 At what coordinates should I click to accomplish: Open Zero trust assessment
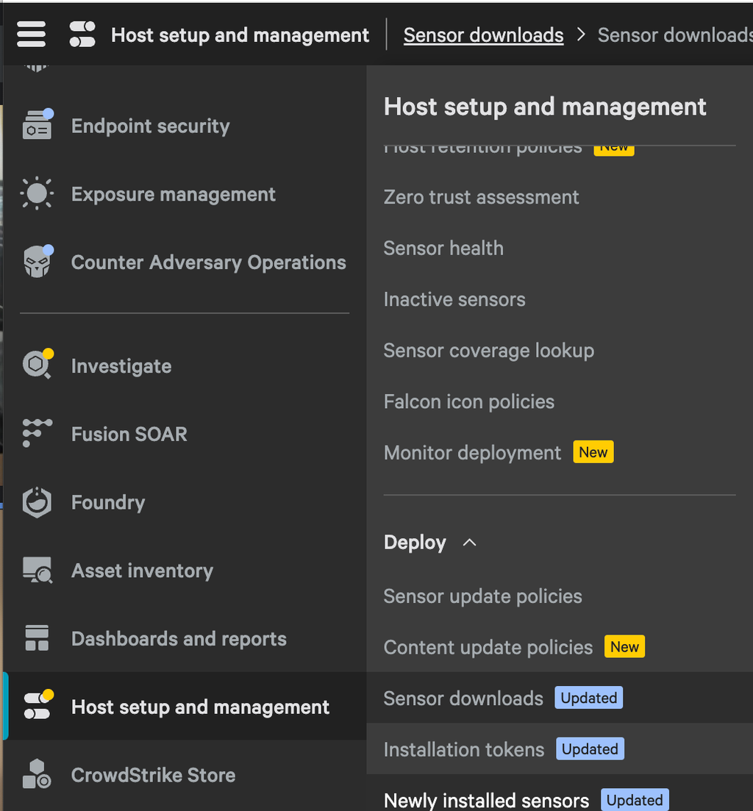pos(481,197)
